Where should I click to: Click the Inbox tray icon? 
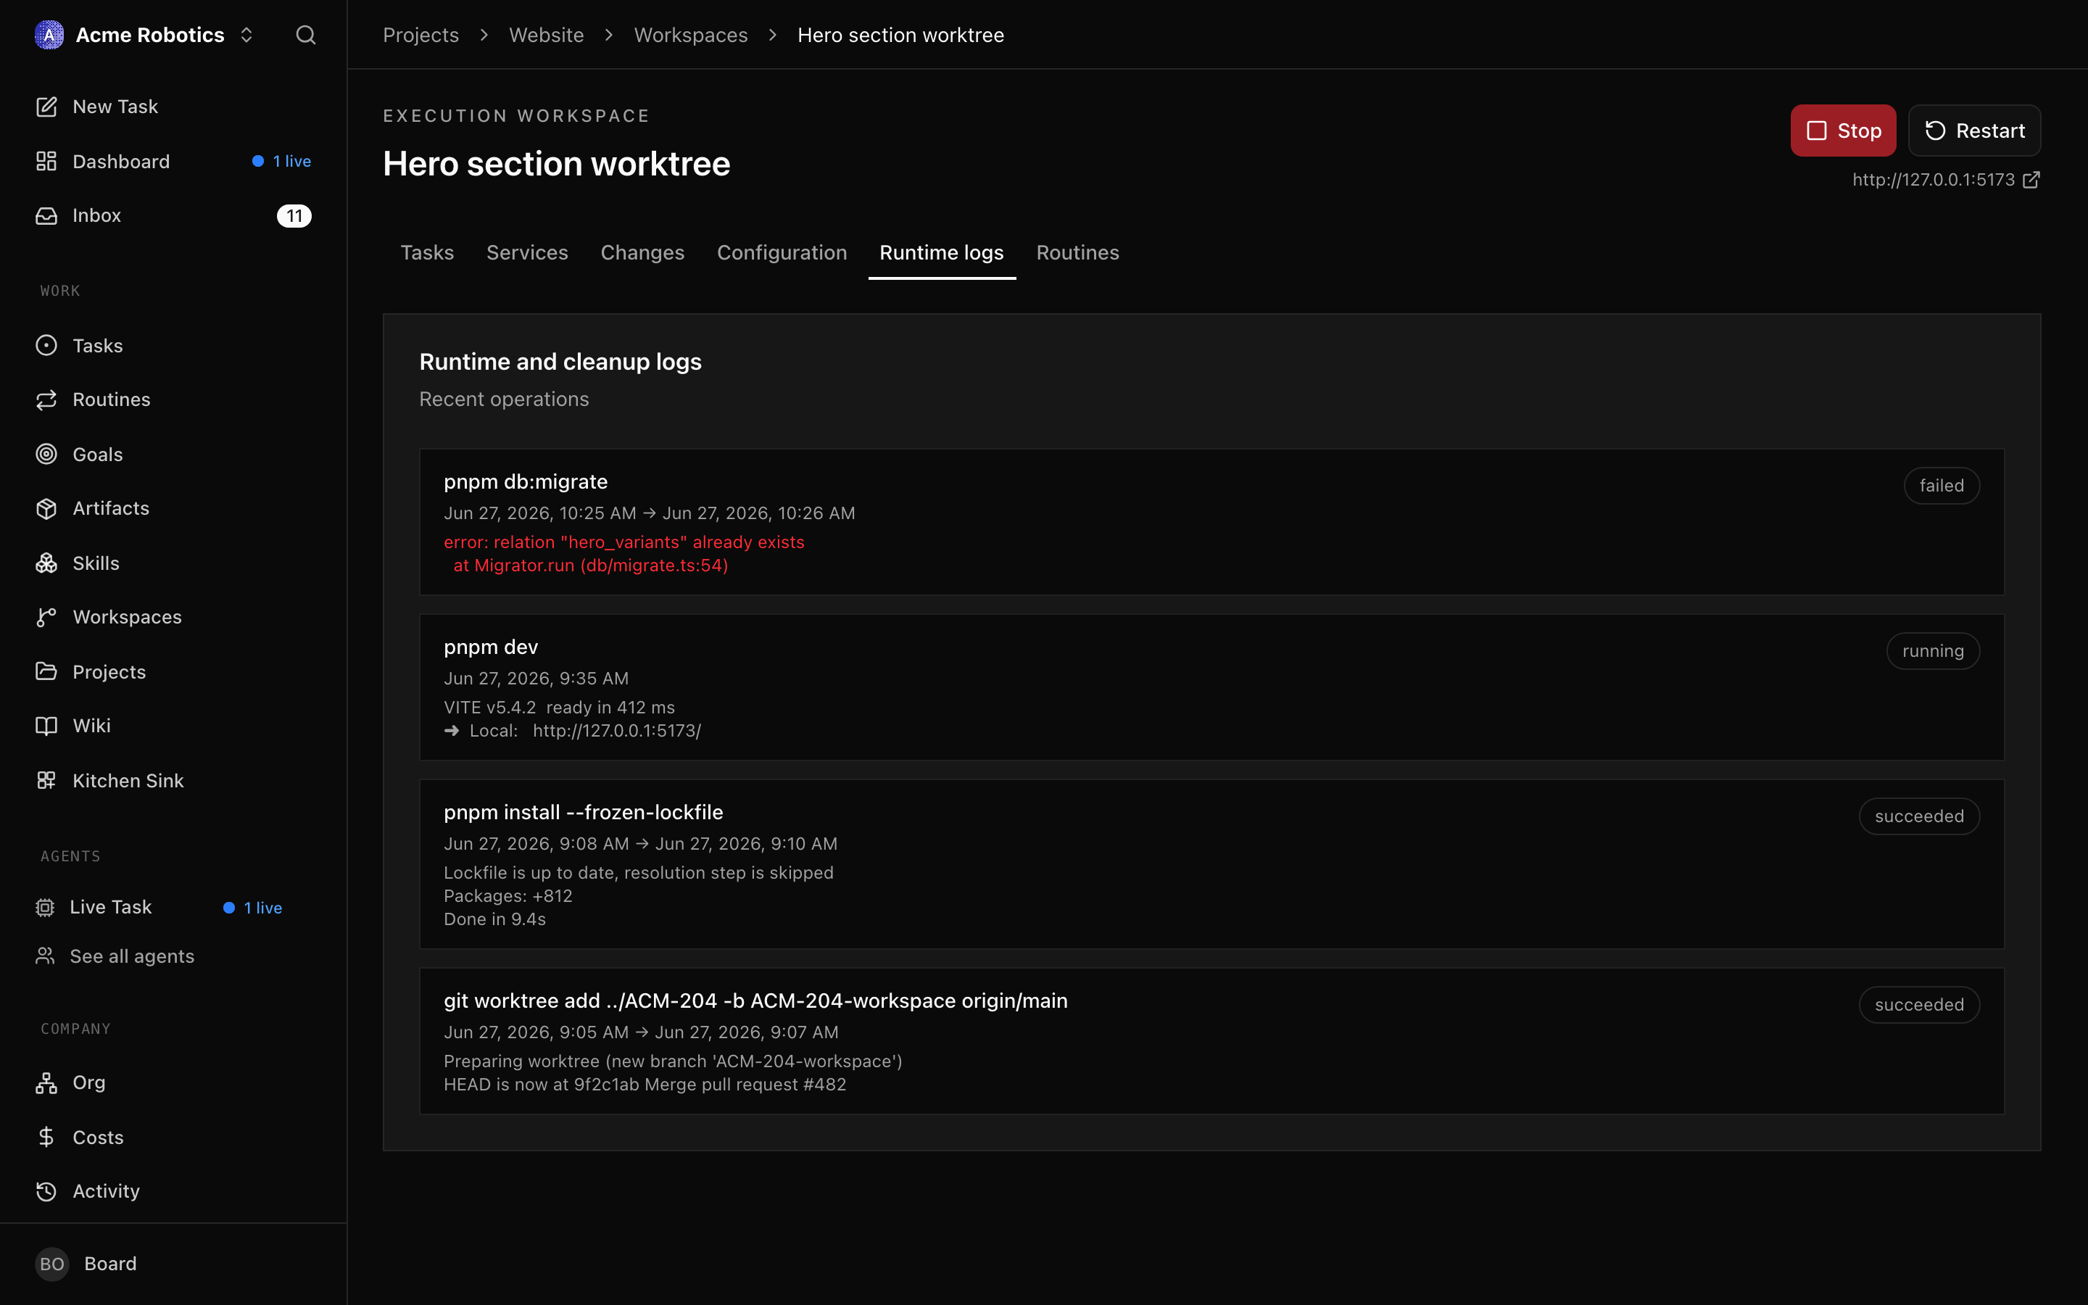pos(46,216)
